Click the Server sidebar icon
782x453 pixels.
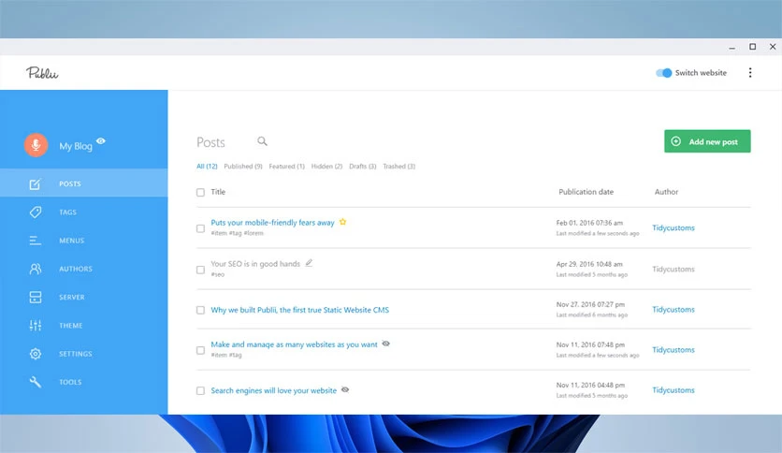35,298
